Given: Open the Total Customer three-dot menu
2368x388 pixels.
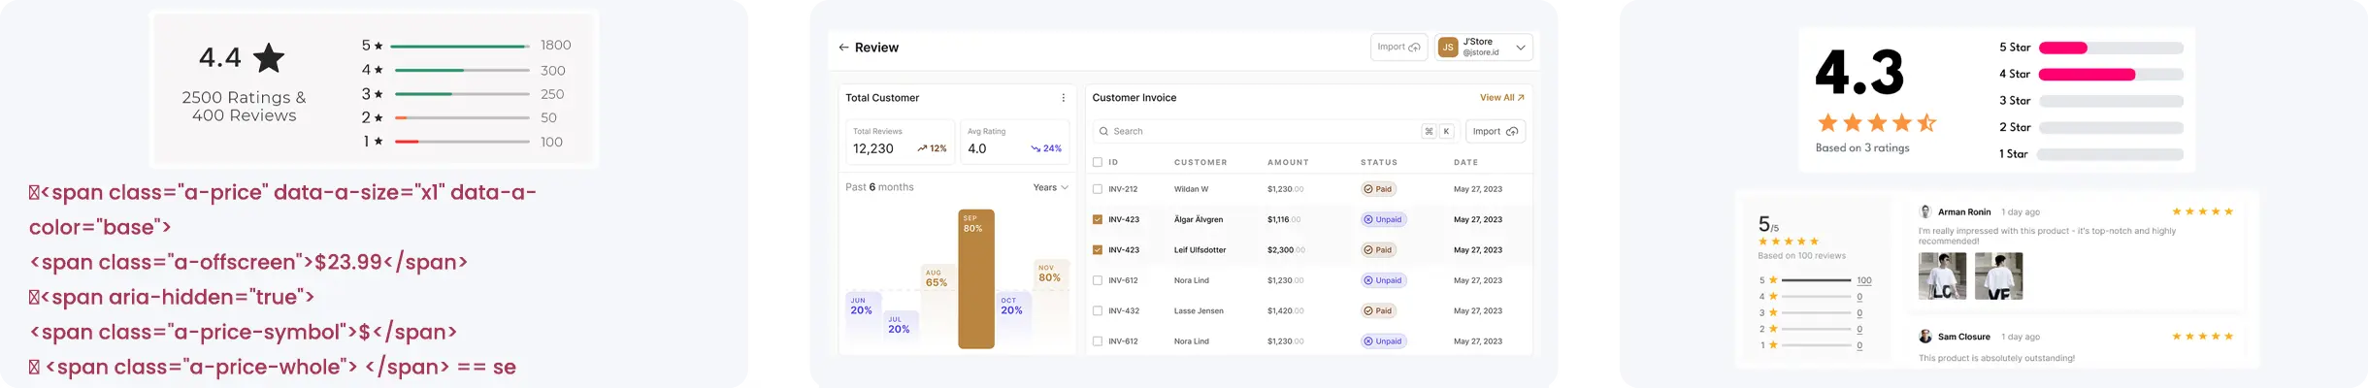Looking at the screenshot, I should 1063,98.
